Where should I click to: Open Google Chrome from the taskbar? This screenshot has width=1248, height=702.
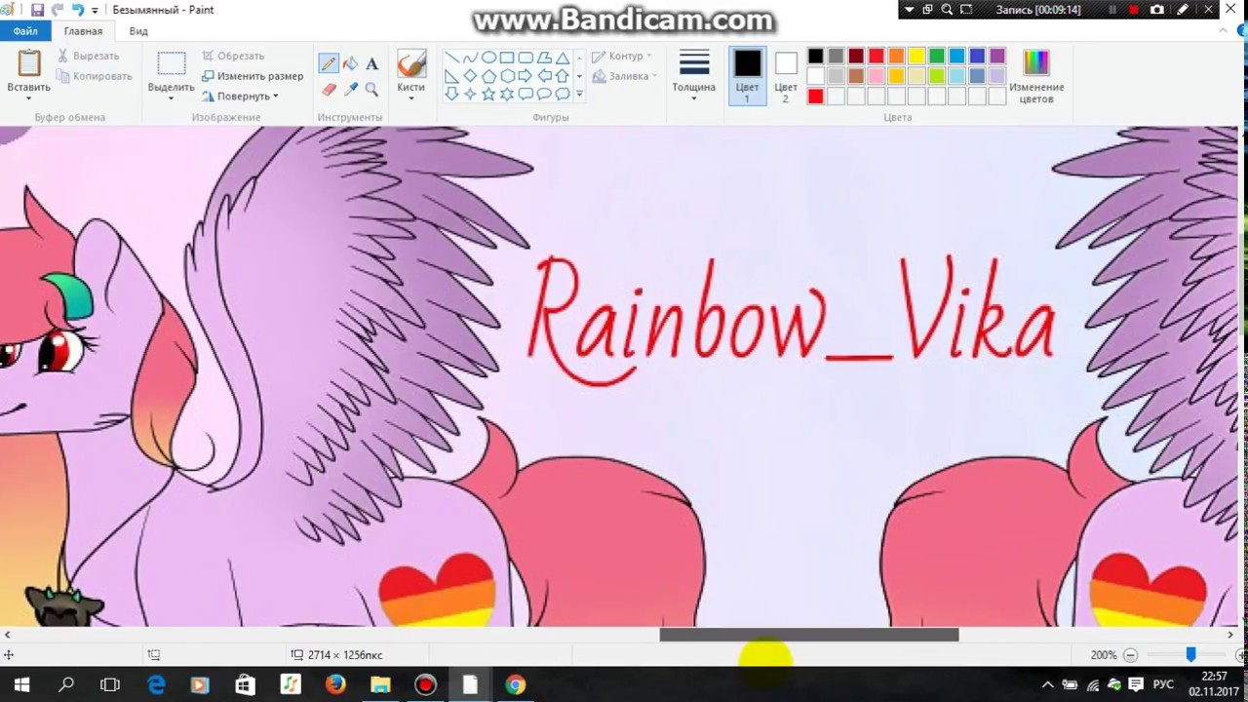pos(515,685)
